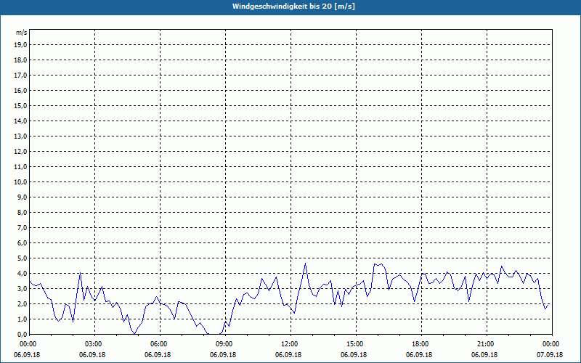Viewport: 581px width, 363px height.
Task: Click the 9,0 y-axis label
Action: point(22,197)
